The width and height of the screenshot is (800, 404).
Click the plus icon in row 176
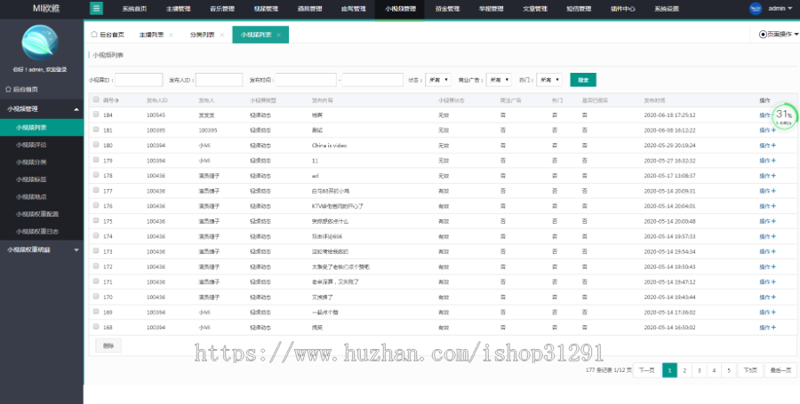click(773, 206)
